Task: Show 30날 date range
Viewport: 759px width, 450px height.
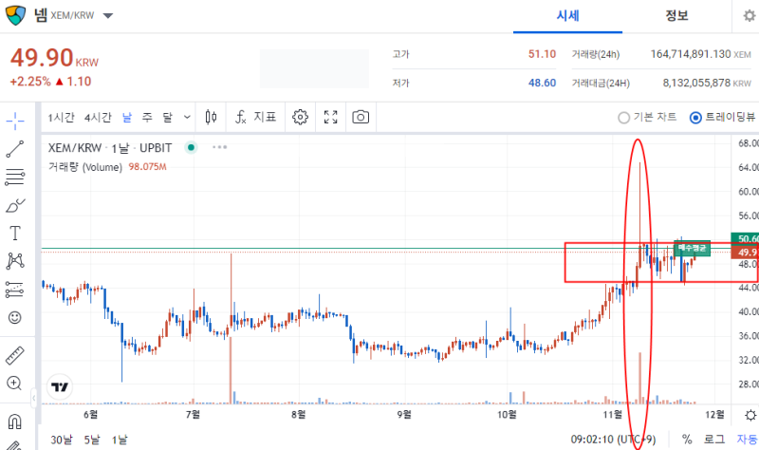Action: [62, 440]
